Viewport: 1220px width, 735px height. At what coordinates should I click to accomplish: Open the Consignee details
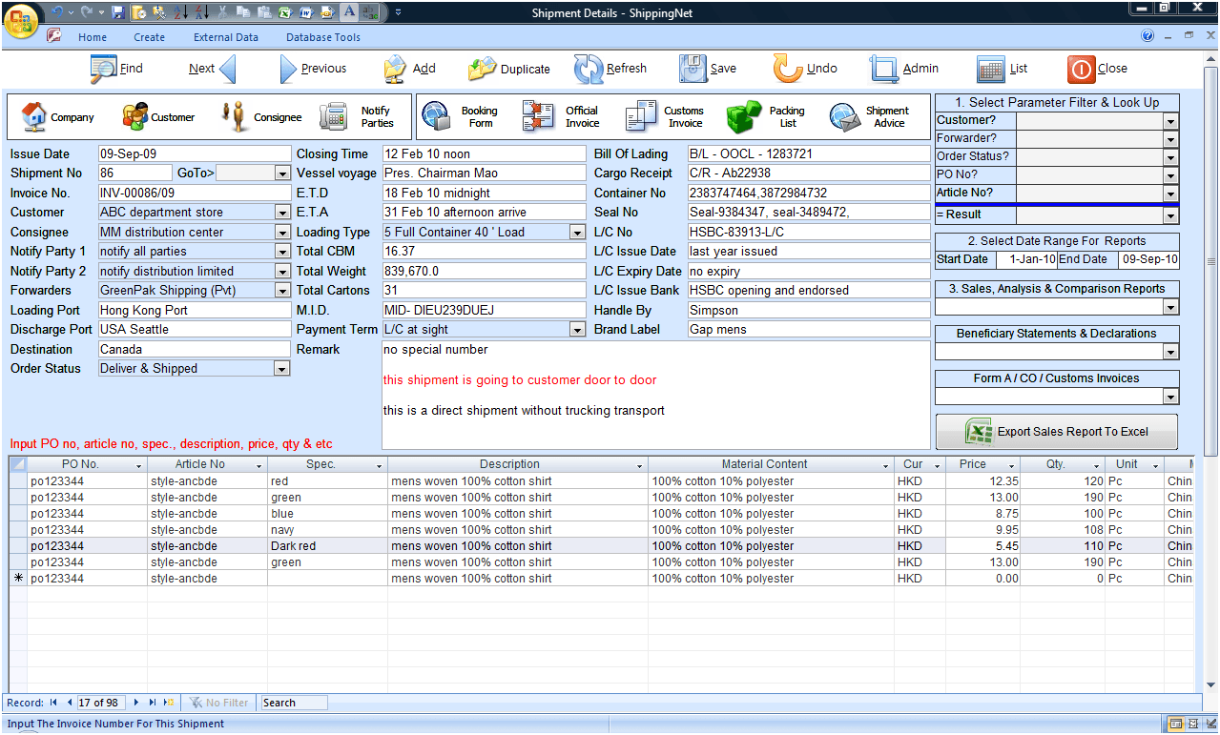point(258,116)
